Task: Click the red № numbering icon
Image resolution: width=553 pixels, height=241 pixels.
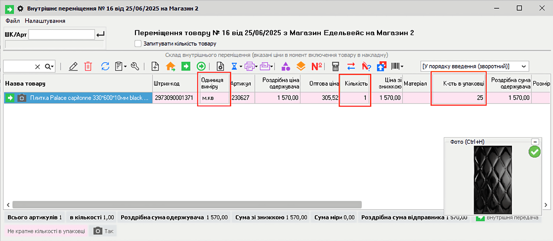Action: (x=317, y=66)
